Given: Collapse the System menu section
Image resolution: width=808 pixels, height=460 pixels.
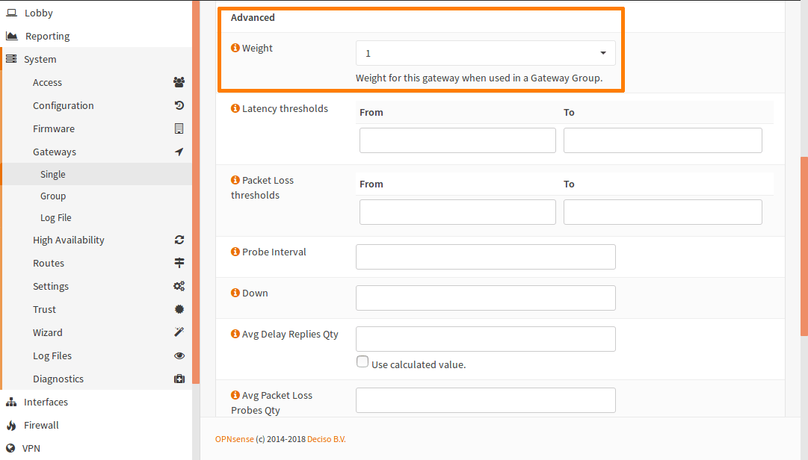Looking at the screenshot, I should (x=40, y=59).
